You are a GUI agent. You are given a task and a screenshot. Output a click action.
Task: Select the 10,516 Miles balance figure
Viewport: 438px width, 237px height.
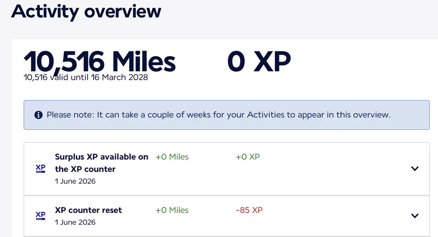(100, 61)
